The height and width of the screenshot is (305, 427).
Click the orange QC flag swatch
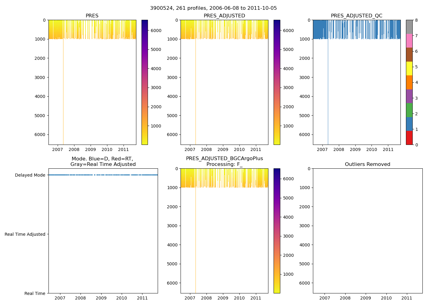pos(409,82)
